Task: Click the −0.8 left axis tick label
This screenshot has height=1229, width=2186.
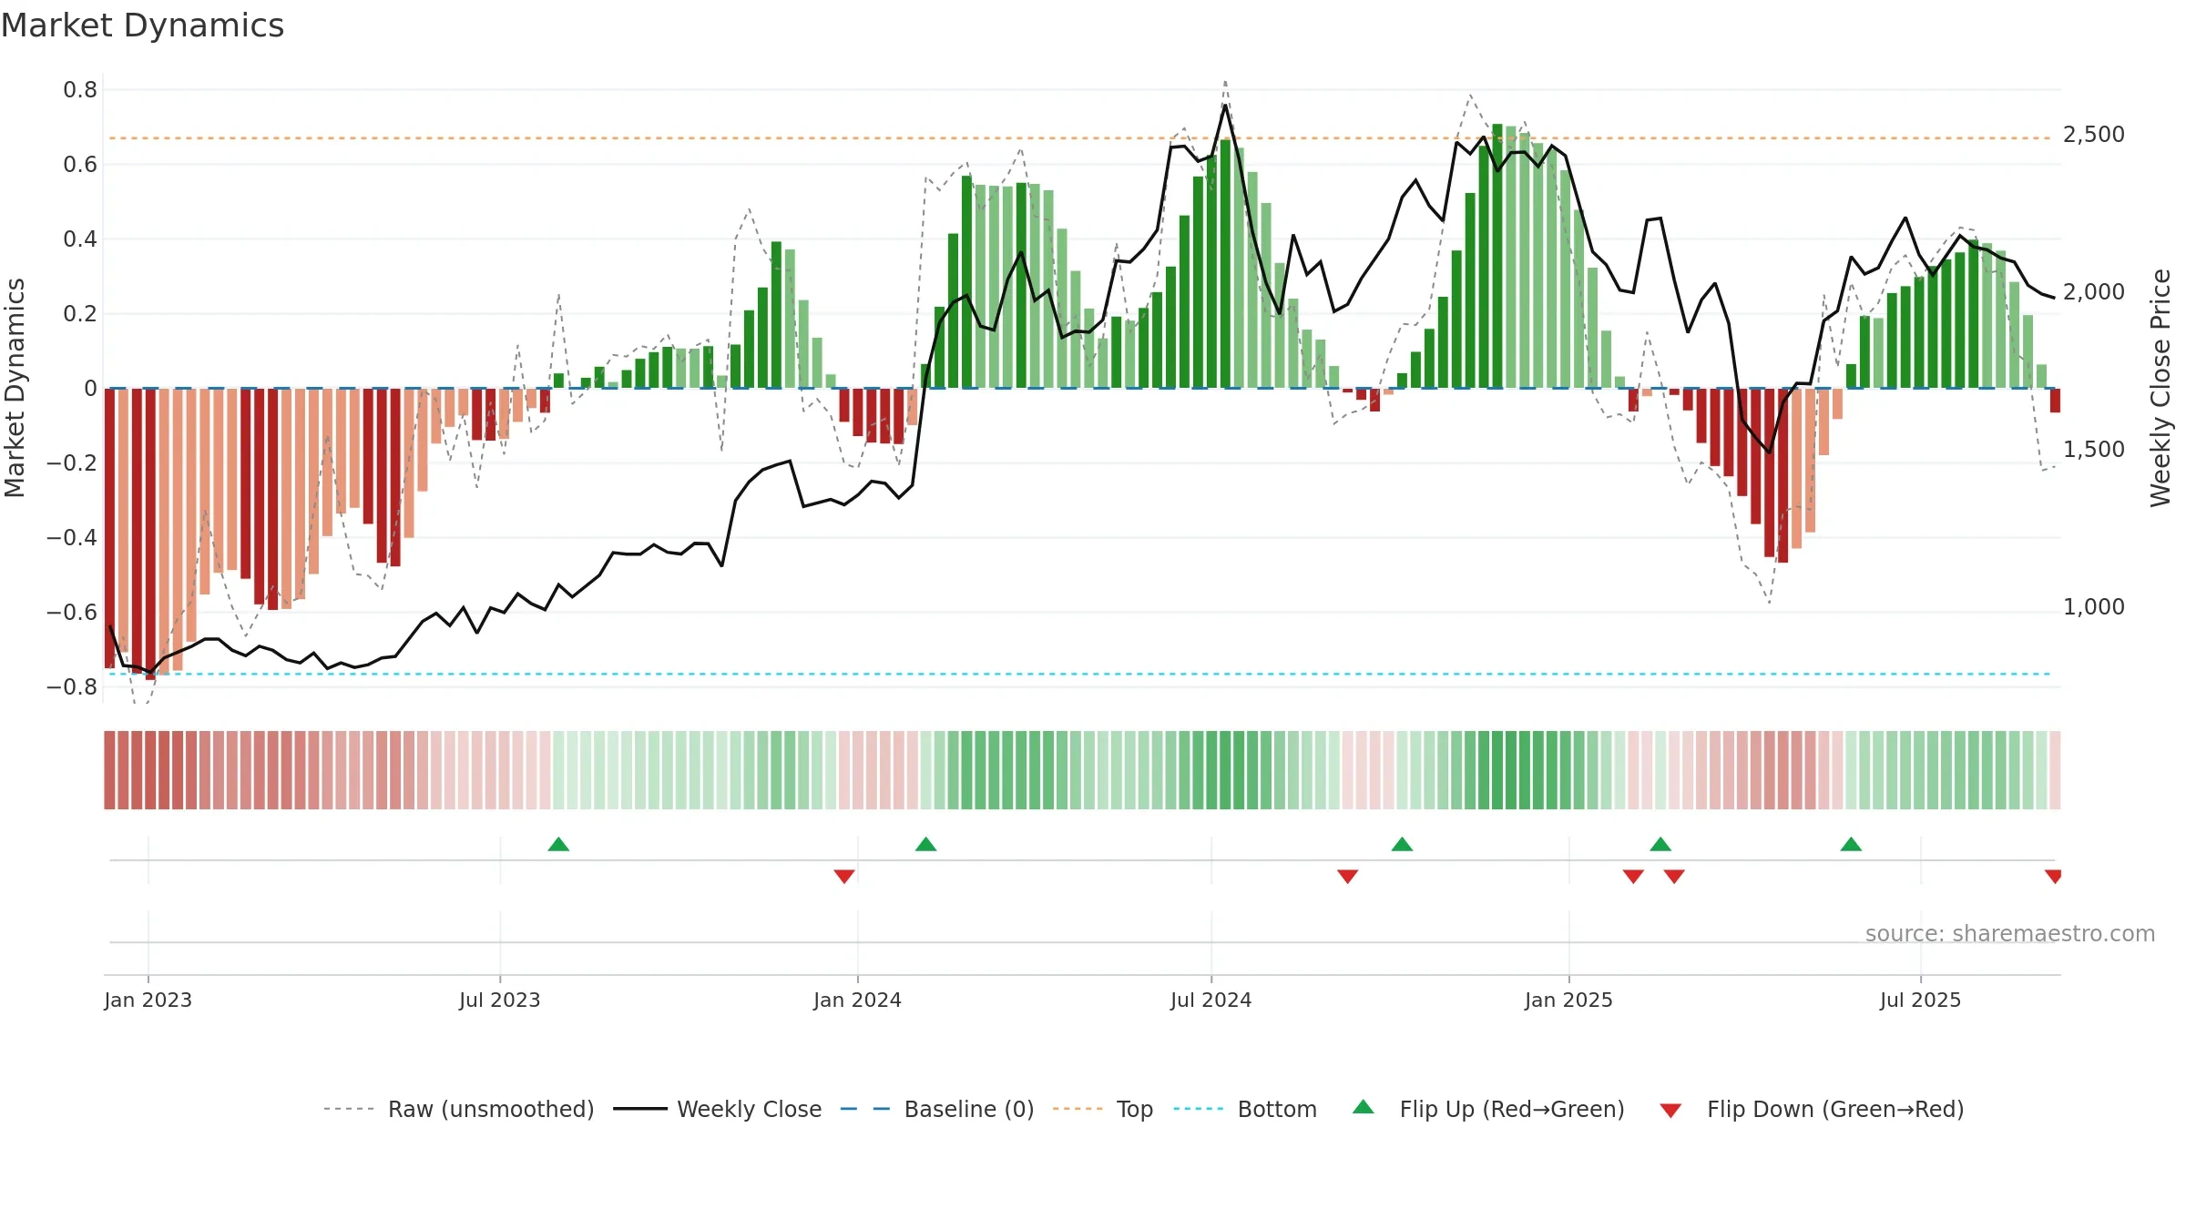Action: (x=72, y=687)
